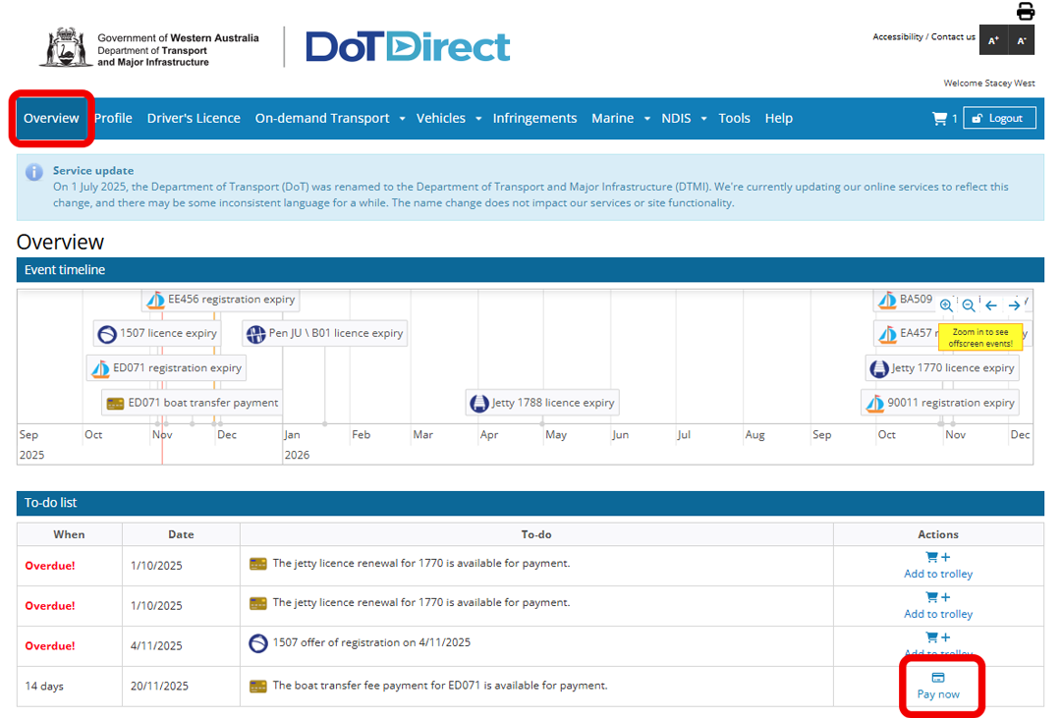Click sailboat icon for EE456 registration expiry
Viewport: 1061px width, 718px height.
click(x=155, y=300)
